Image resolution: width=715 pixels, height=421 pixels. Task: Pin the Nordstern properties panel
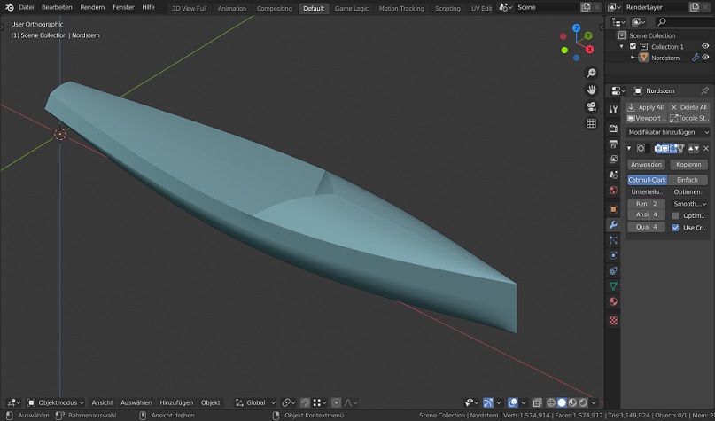pyautogui.click(x=704, y=90)
